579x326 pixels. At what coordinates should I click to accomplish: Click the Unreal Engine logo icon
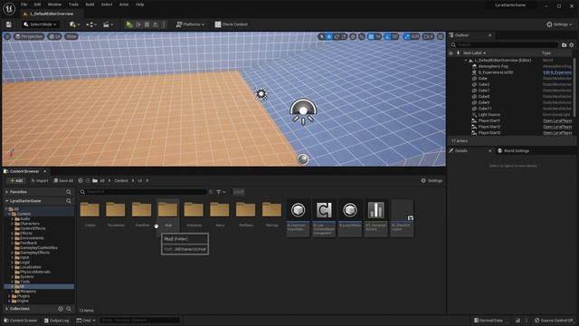pos(9,8)
